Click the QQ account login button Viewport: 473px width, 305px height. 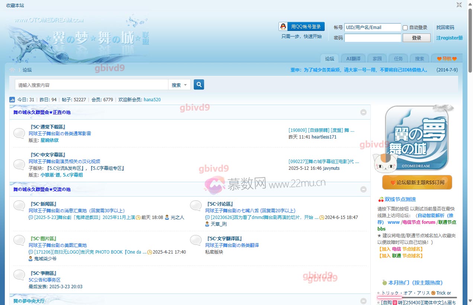click(302, 26)
